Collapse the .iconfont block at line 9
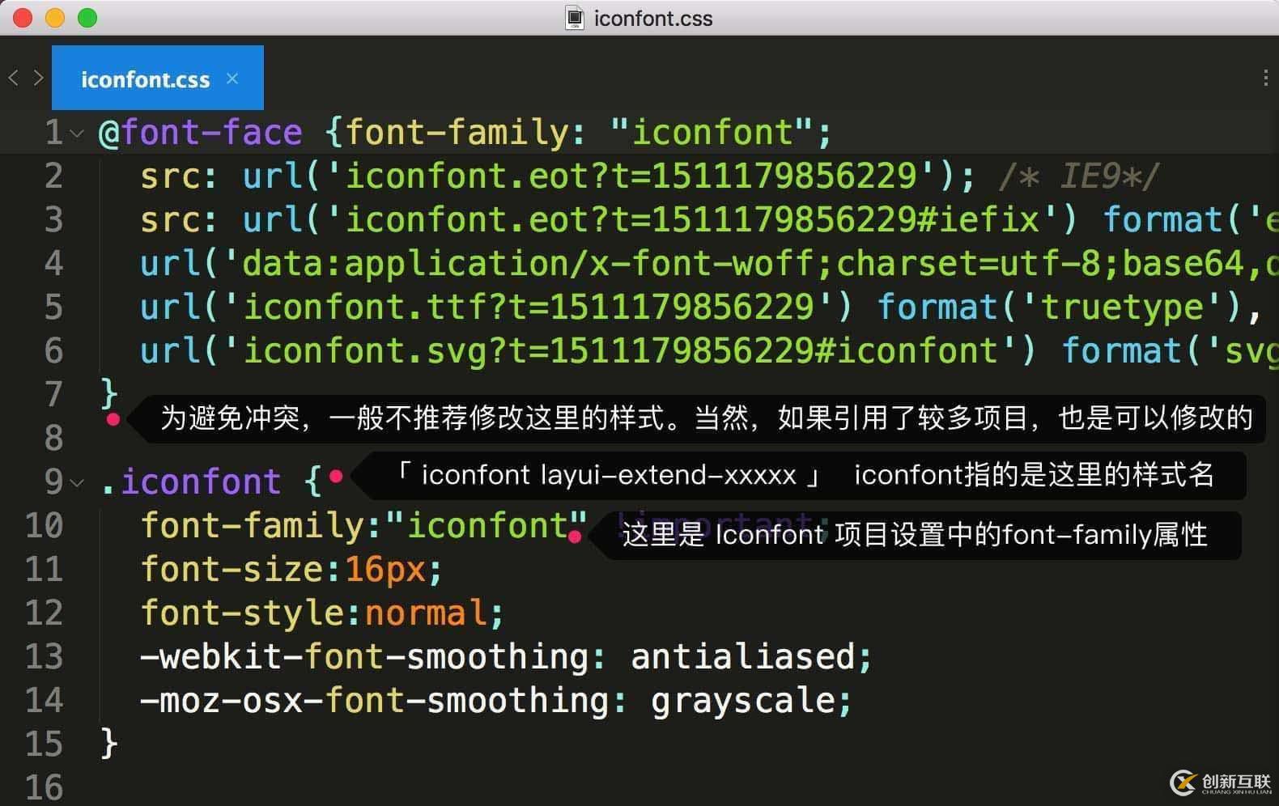Image resolution: width=1279 pixels, height=806 pixels. pos(77,483)
